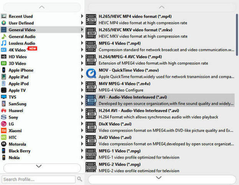This screenshot has height=185, width=239.
Task: Expand the User Defined submenu arrow
Action: pos(82,23)
